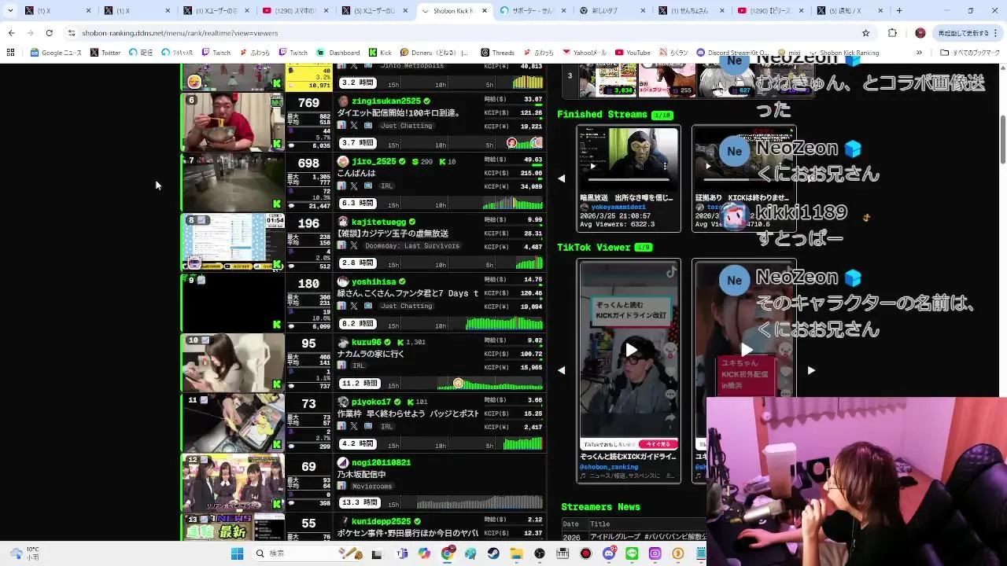1007x566 pixels.
Task: Switch to the 新しいタブ browser tab
Action: [x=612, y=11]
